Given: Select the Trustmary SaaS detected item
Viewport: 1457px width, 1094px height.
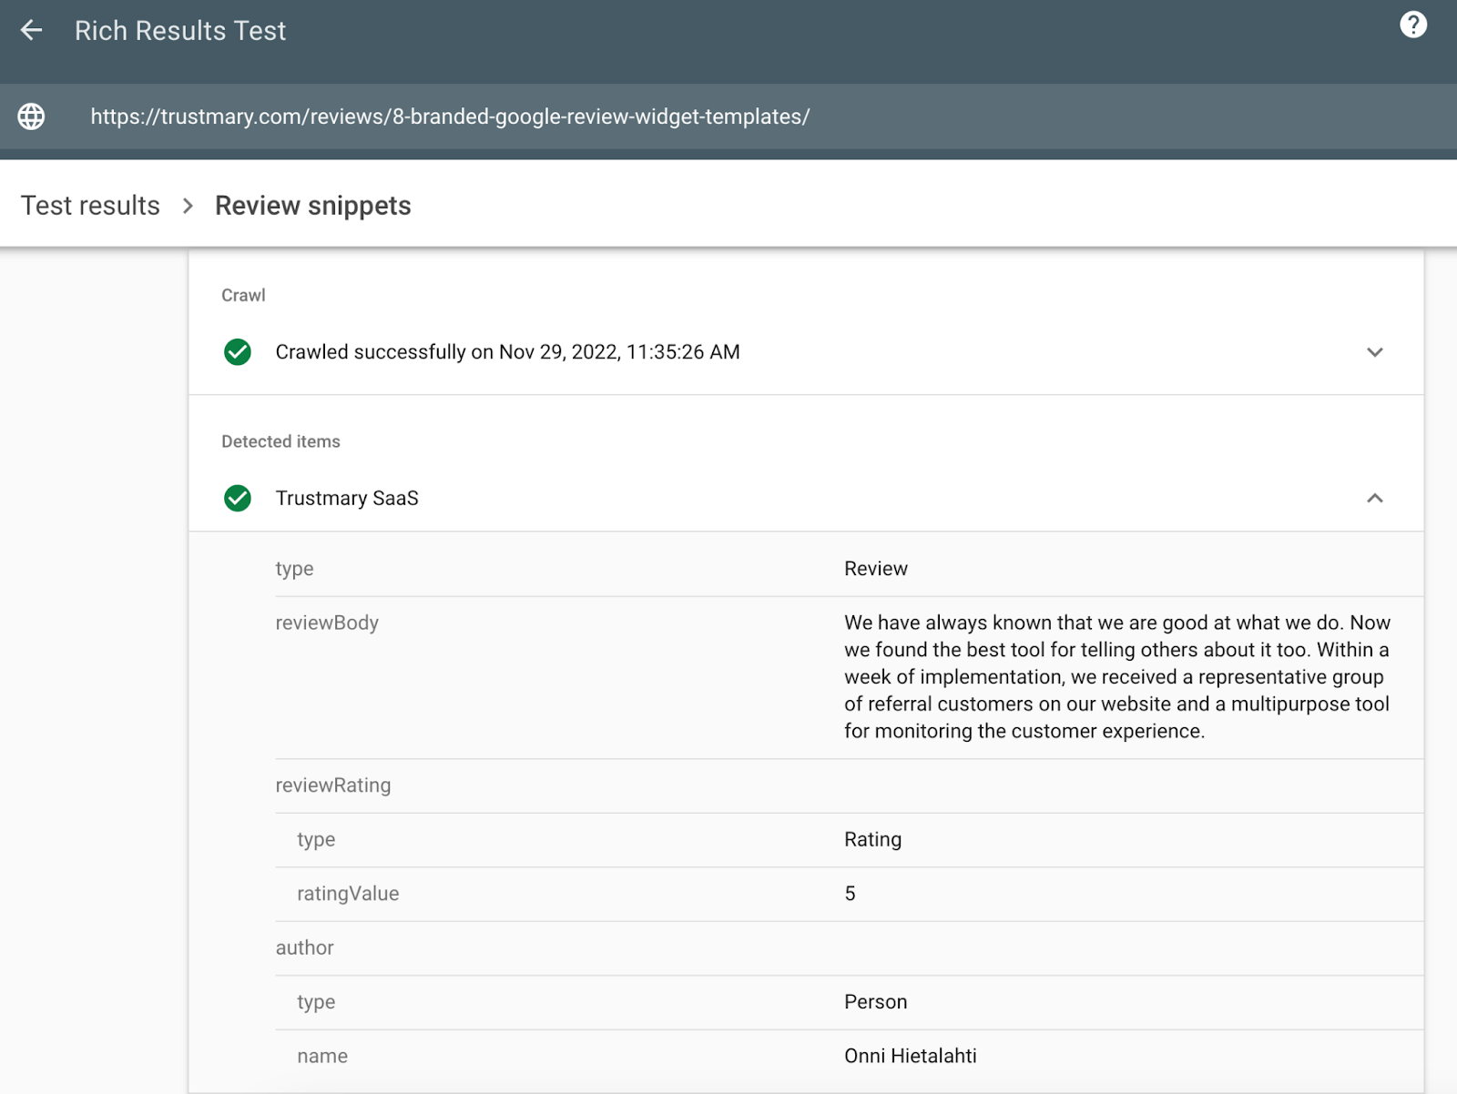Looking at the screenshot, I should (347, 498).
